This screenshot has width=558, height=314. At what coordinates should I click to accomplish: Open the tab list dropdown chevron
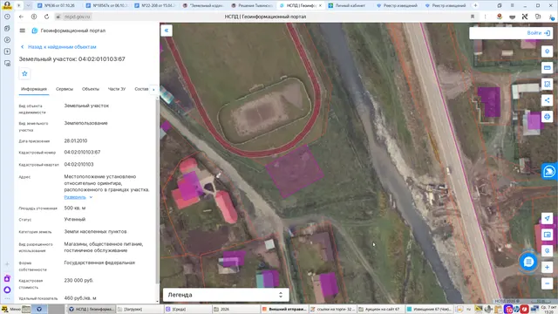pyautogui.click(x=28, y=5)
